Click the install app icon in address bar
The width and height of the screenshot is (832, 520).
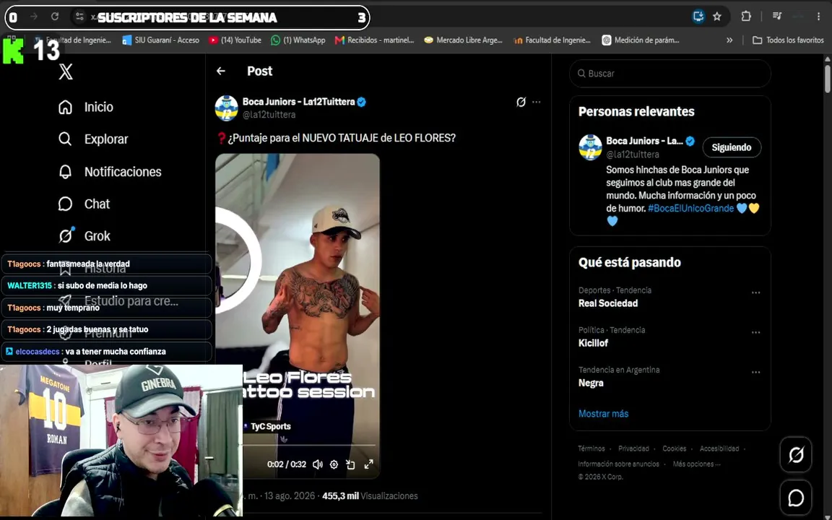coord(698,17)
